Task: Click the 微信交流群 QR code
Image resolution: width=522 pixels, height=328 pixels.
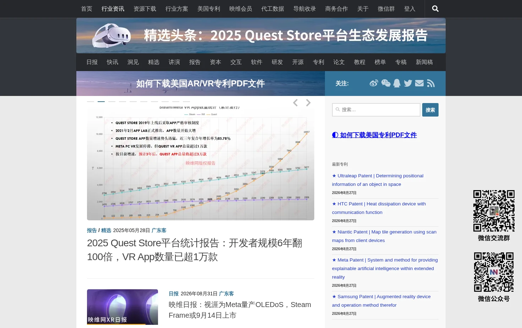Action: point(494,211)
